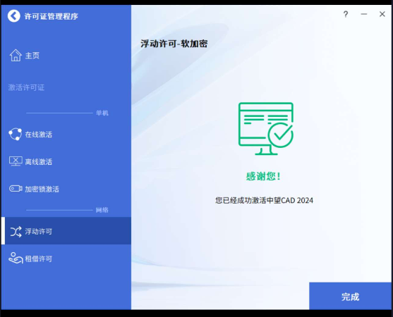393x317 pixels.
Task: Click the 浮动许可-软加密 heading
Action: click(x=174, y=44)
